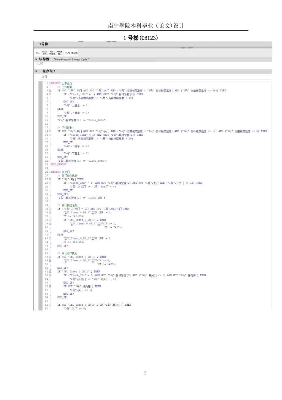282x400 pixels.
Task: Select the 1号梯 block name header
Action: (44, 44)
